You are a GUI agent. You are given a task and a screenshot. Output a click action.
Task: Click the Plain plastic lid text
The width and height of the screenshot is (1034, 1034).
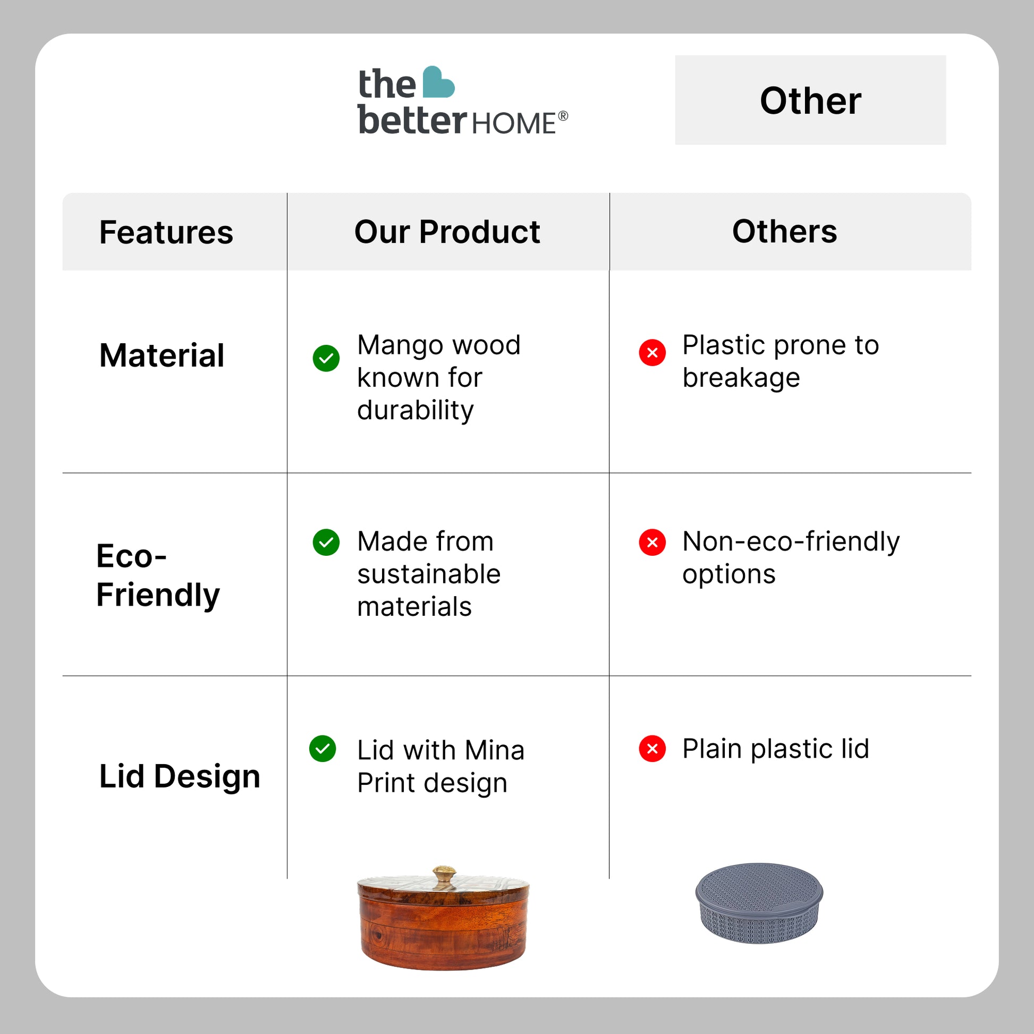pos(775,748)
